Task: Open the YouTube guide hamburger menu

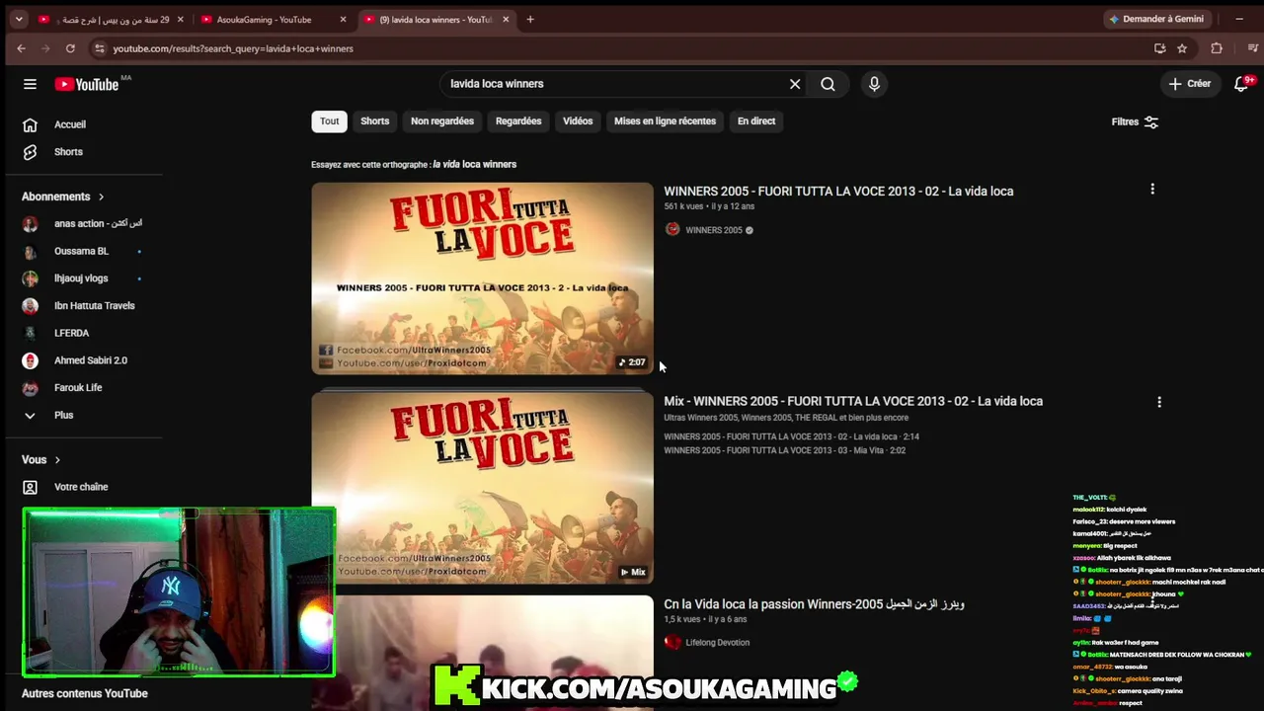Action: pyautogui.click(x=30, y=84)
